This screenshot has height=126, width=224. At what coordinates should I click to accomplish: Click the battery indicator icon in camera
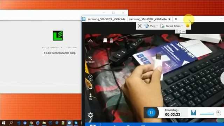click(x=111, y=40)
